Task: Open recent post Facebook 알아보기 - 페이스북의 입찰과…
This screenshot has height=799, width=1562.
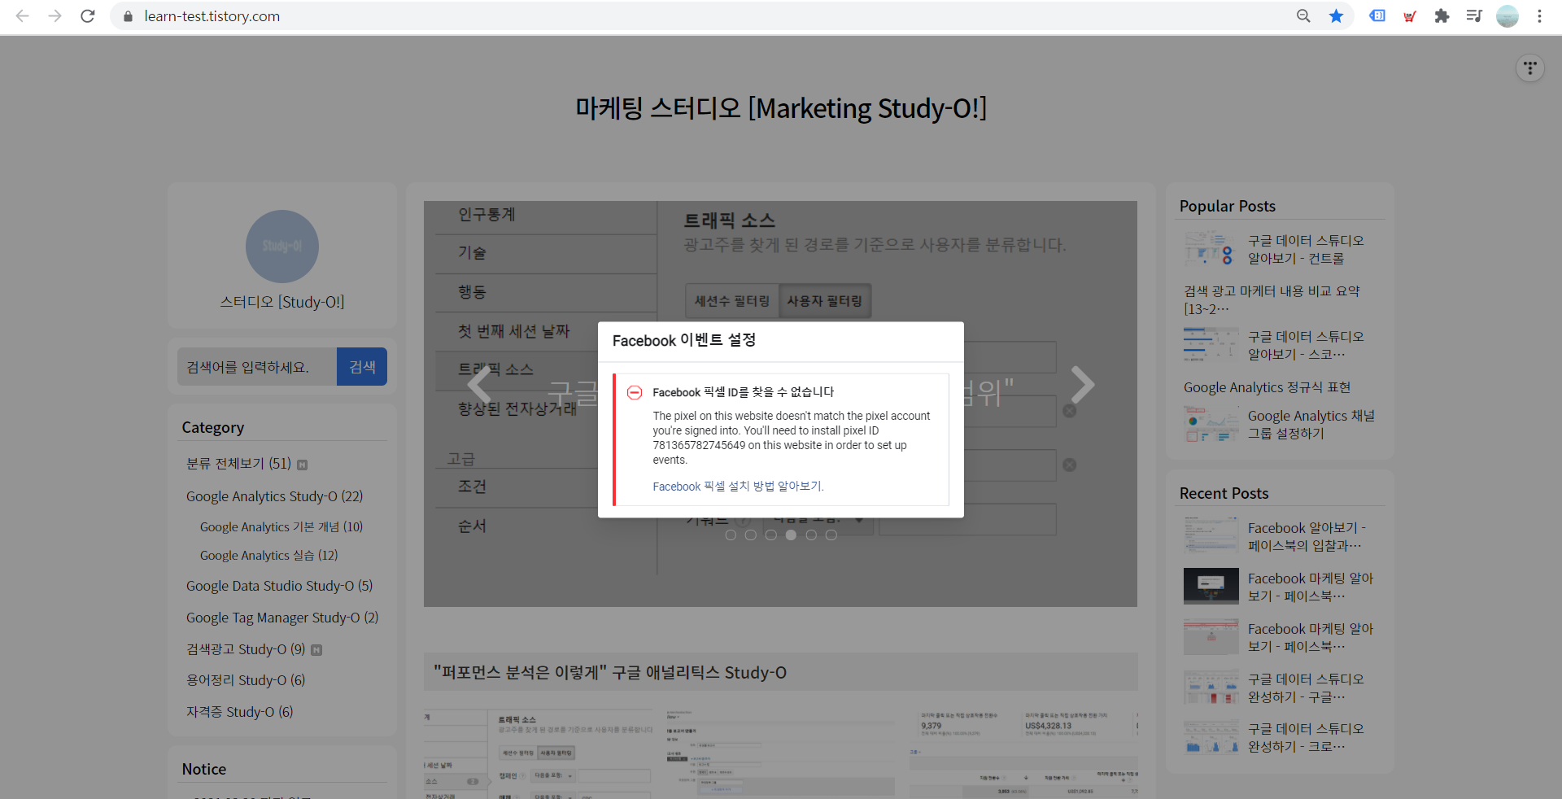Action: (x=1307, y=537)
